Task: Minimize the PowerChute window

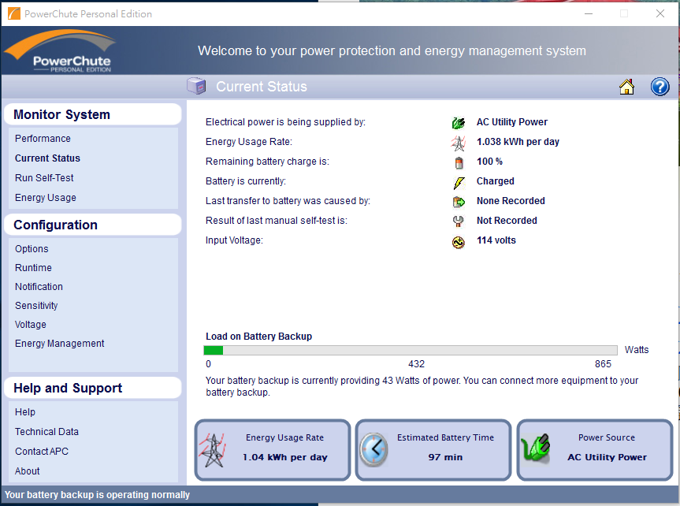Action: point(588,14)
